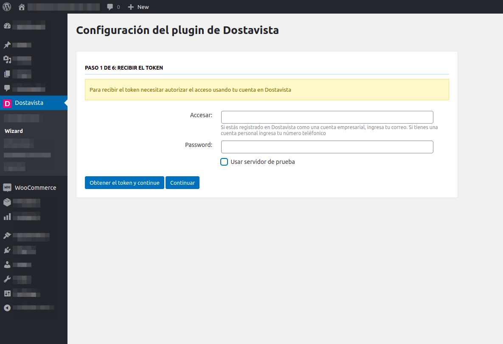The height and width of the screenshot is (344, 503).
Task: Click the plus New icon in the admin bar
Action: (x=131, y=7)
